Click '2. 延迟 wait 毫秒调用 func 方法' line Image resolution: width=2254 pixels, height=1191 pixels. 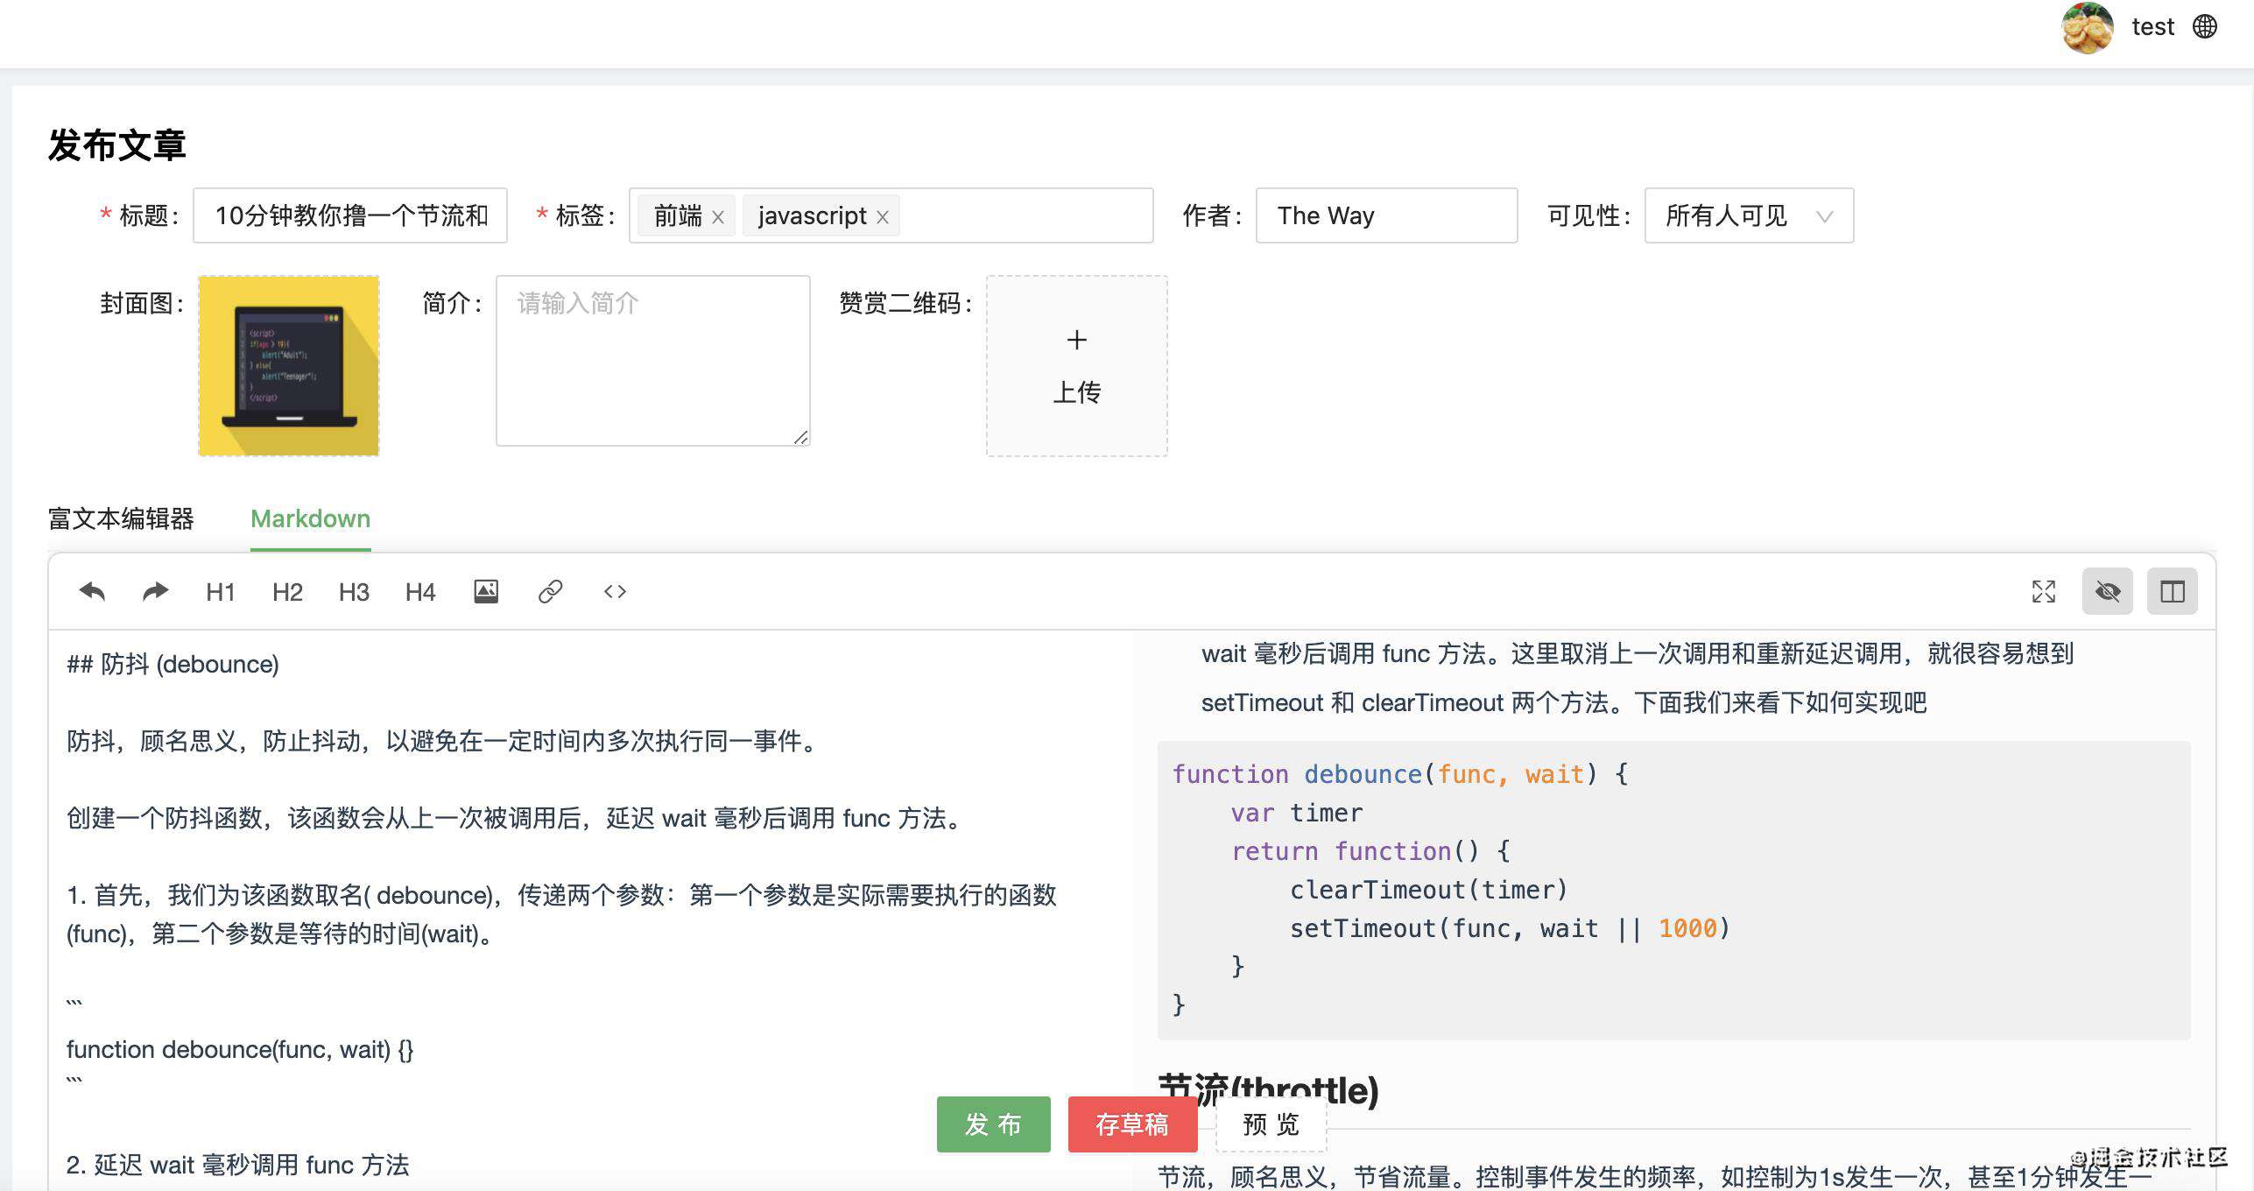pyautogui.click(x=237, y=1166)
